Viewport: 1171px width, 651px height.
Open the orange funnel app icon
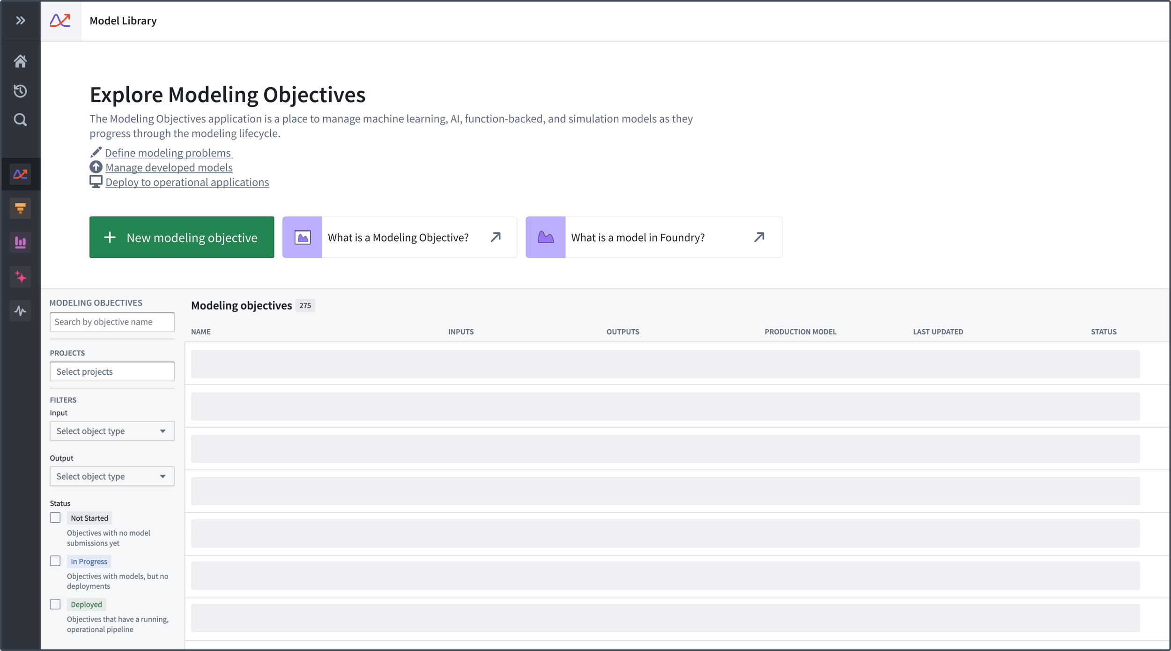click(x=20, y=208)
